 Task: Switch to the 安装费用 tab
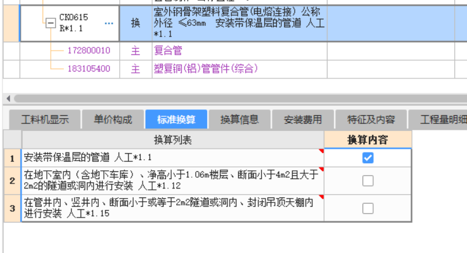point(303,120)
